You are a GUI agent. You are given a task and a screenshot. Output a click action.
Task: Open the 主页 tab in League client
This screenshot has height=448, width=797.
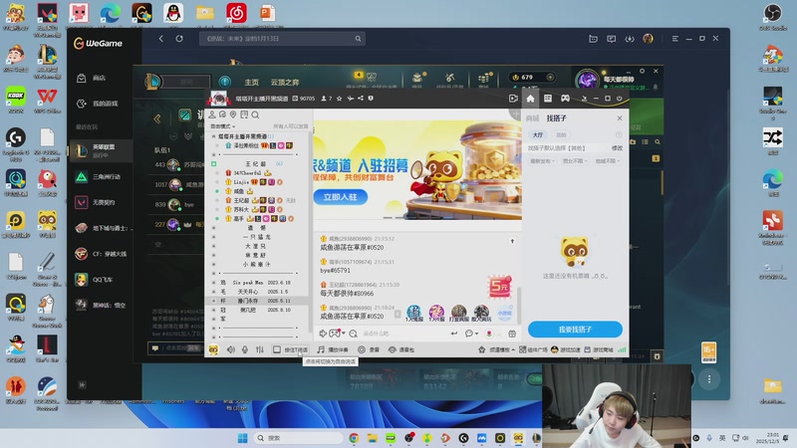[252, 82]
